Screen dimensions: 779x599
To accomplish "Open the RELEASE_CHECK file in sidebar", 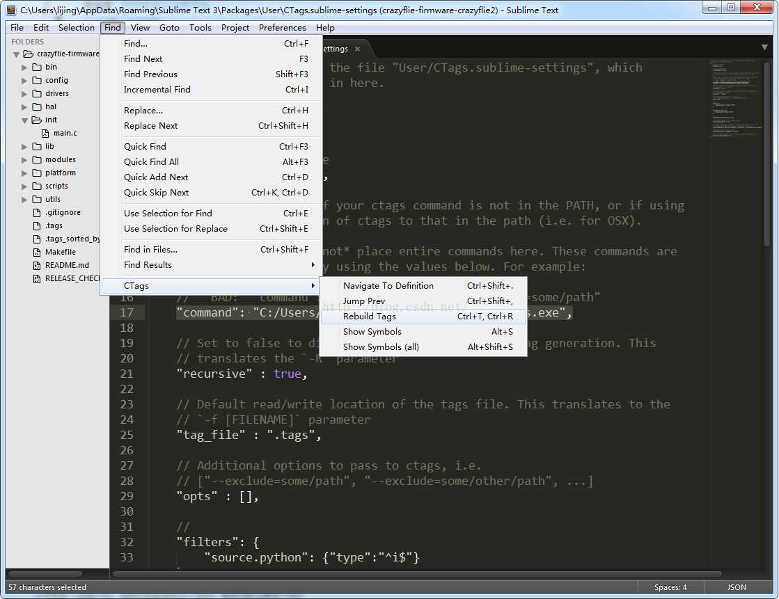I will [x=72, y=279].
